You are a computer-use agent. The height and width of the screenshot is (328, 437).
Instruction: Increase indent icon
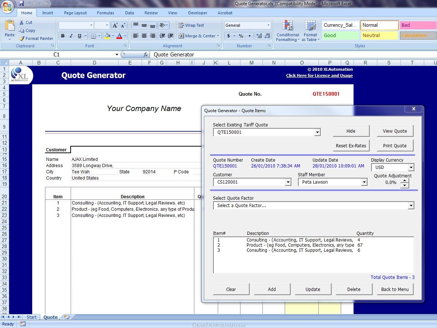pyautogui.click(x=170, y=36)
